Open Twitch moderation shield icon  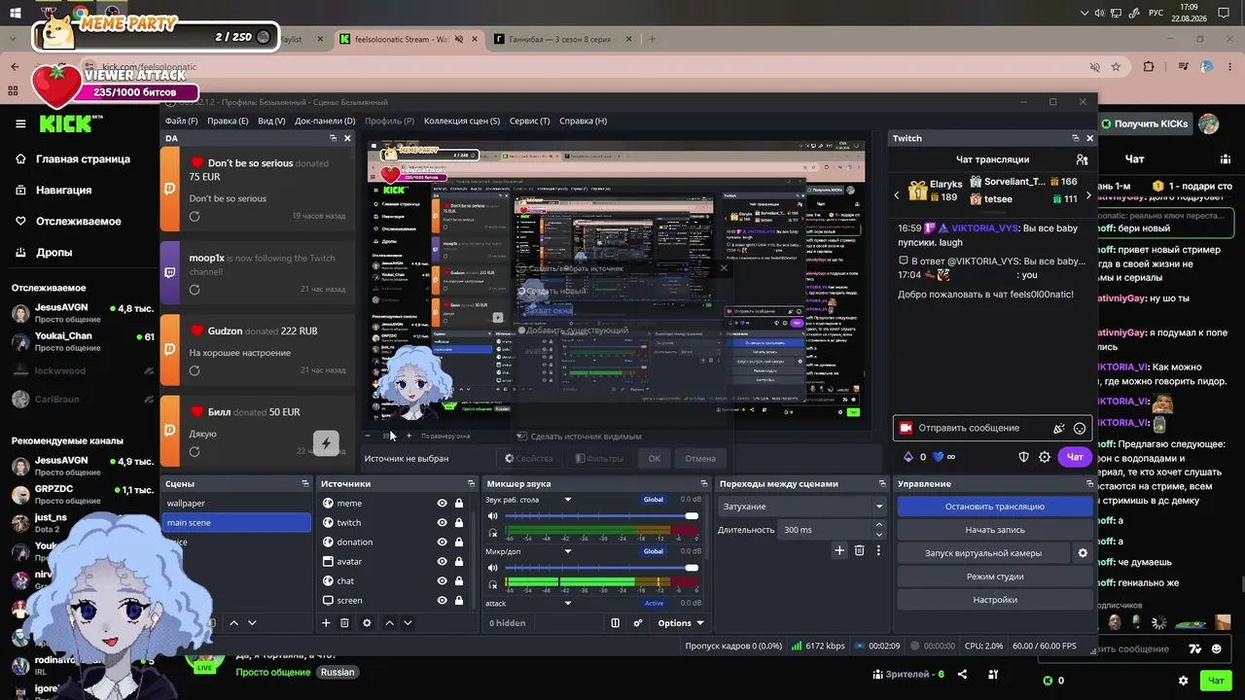(1023, 457)
